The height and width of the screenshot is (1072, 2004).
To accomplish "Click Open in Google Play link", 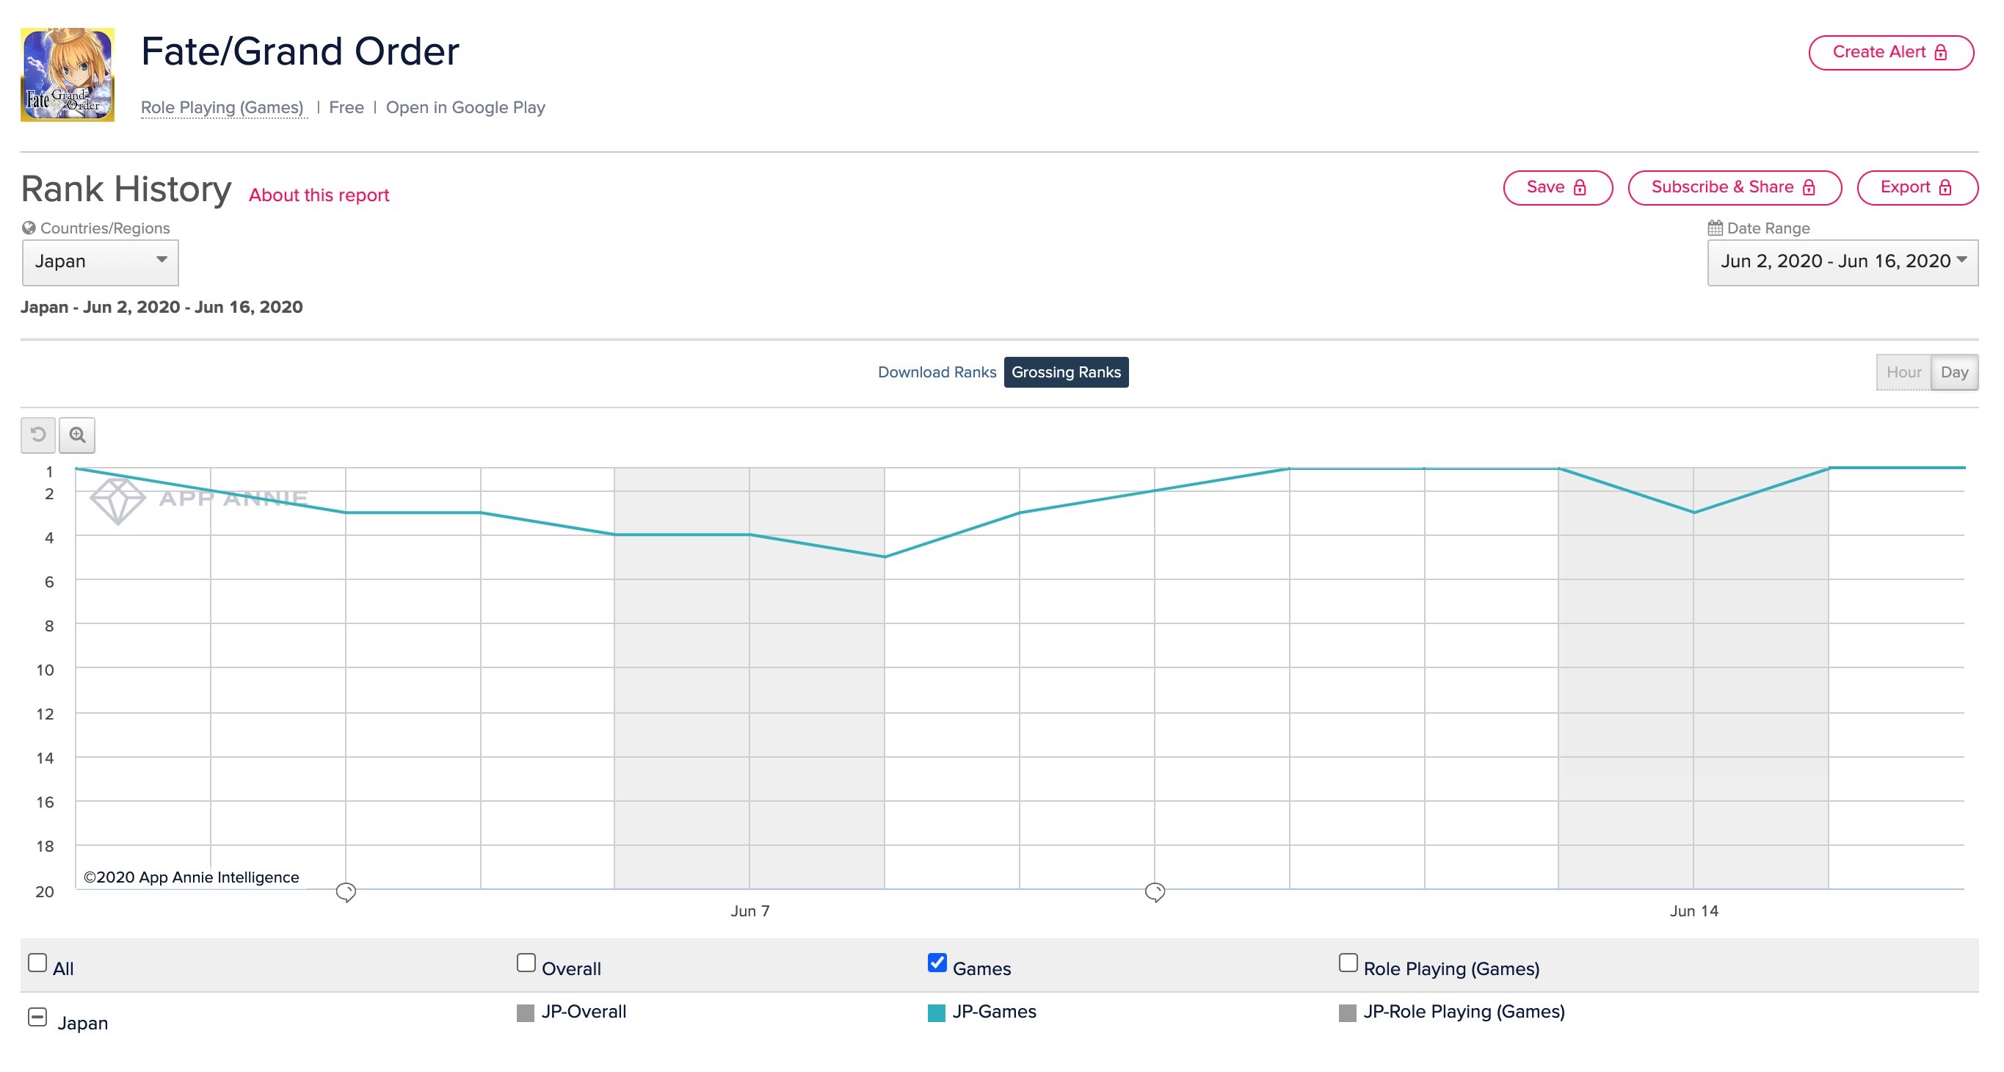I will 465,107.
